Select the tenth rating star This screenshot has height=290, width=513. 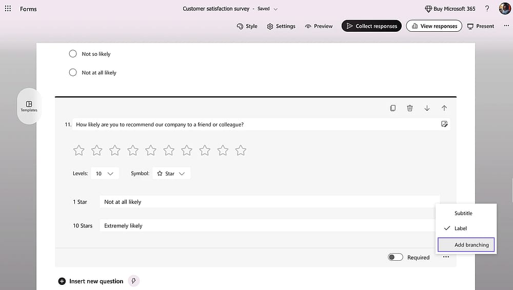241,151
